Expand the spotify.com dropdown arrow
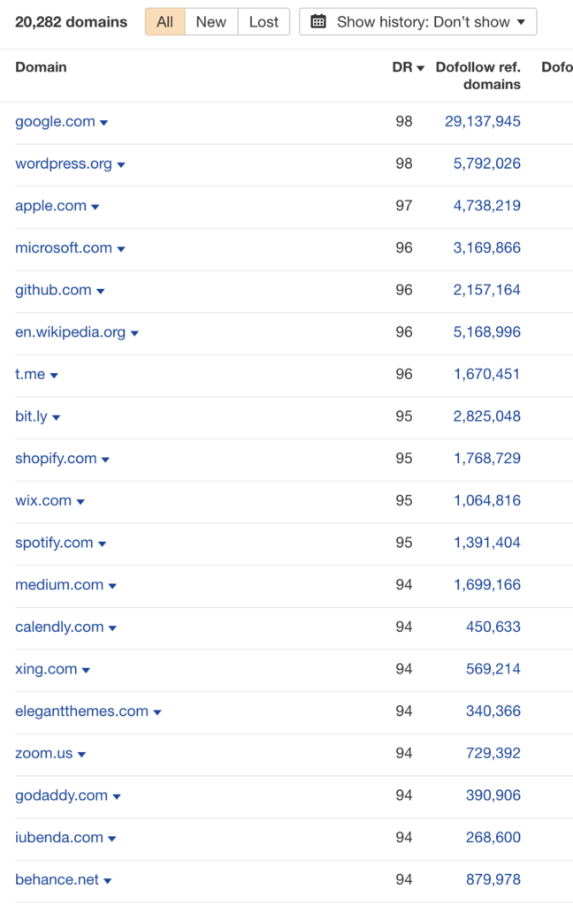 coord(103,544)
